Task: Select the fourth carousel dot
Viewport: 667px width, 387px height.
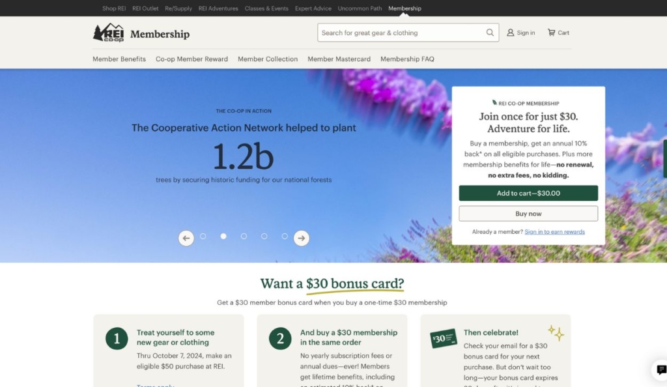Action: tap(264, 236)
